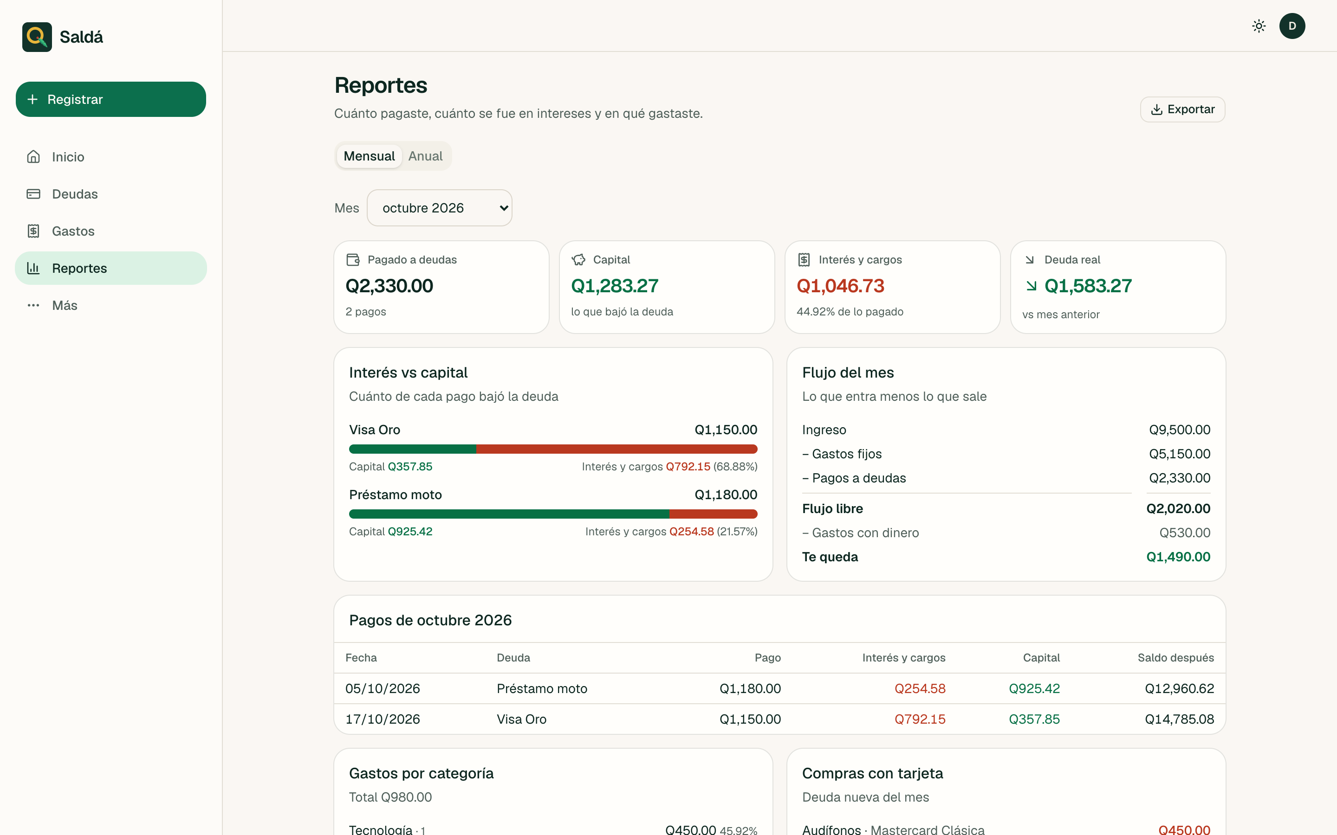Click the Saldo después column header

click(1175, 658)
